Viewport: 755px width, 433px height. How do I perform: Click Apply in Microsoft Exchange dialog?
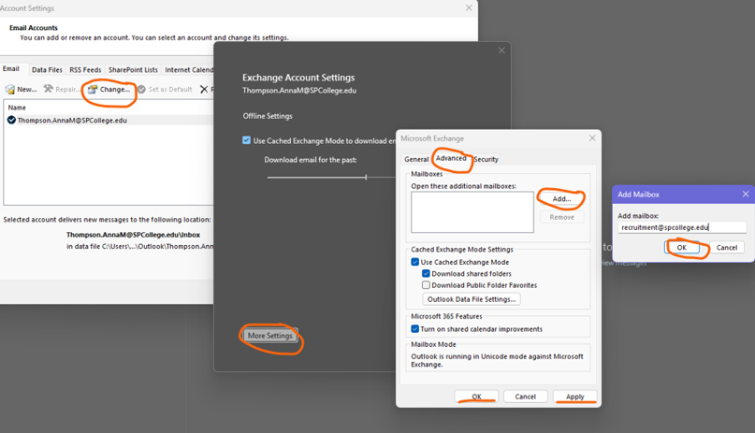click(x=575, y=397)
